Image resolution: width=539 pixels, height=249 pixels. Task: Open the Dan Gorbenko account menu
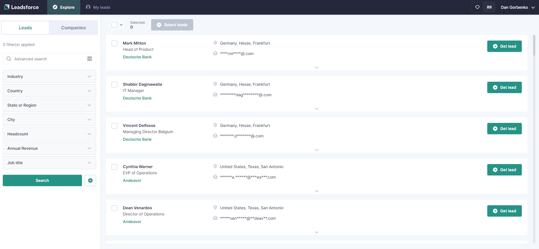518,7
